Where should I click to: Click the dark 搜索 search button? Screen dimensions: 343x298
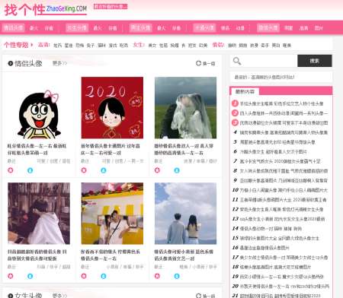315,61
